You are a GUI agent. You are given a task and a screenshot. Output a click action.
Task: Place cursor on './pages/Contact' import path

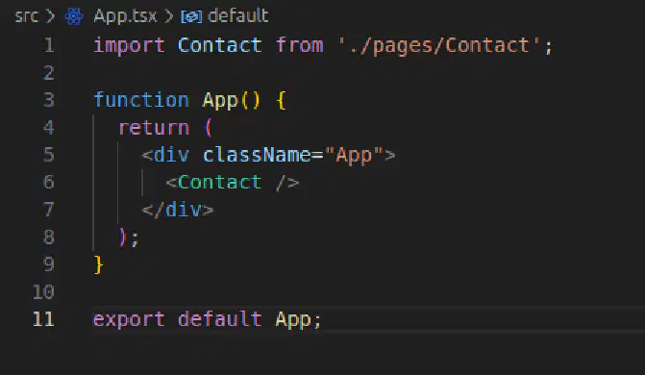438,46
